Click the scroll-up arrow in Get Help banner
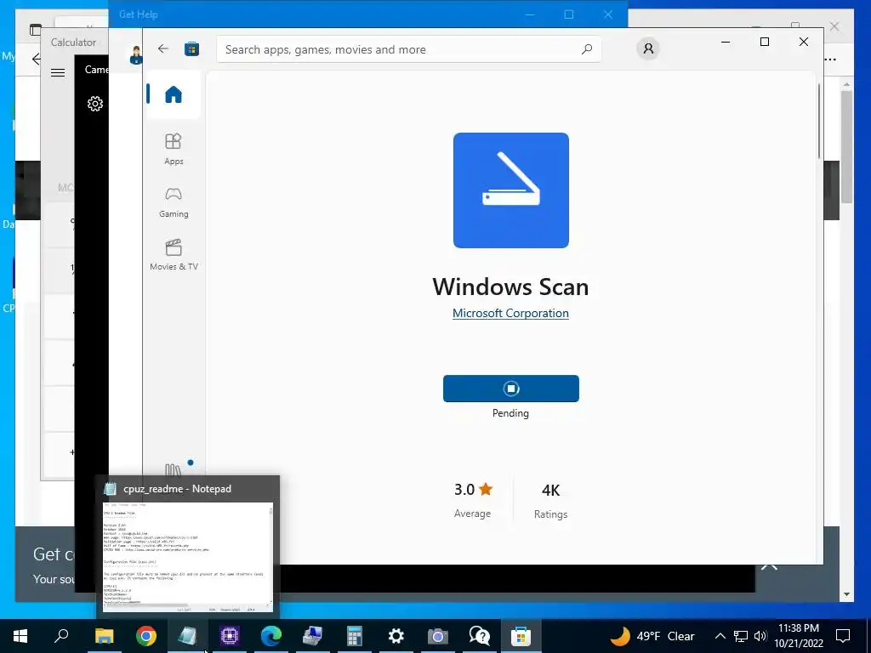 click(x=769, y=565)
